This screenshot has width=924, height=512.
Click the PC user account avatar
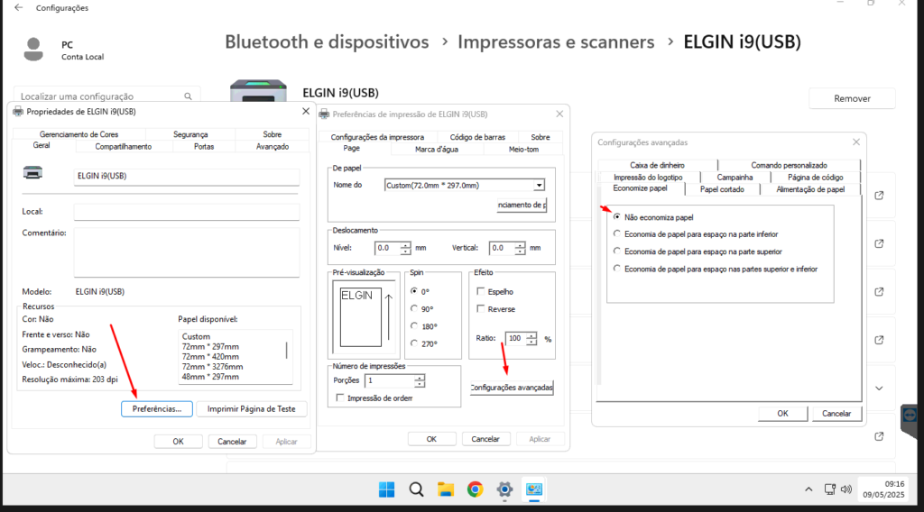[x=34, y=49]
